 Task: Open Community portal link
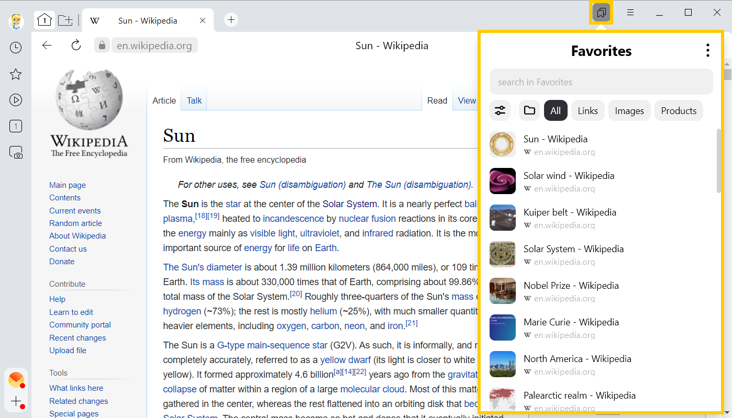pyautogui.click(x=80, y=324)
